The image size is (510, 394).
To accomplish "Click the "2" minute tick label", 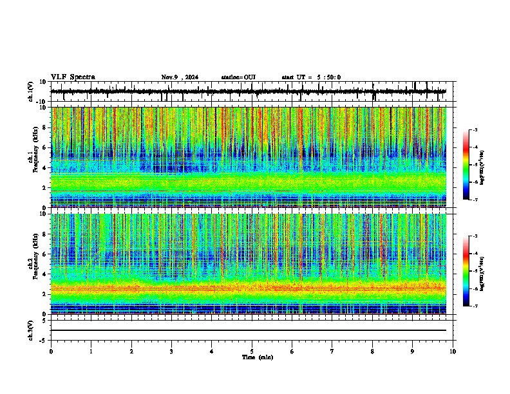I will pyautogui.click(x=131, y=352).
